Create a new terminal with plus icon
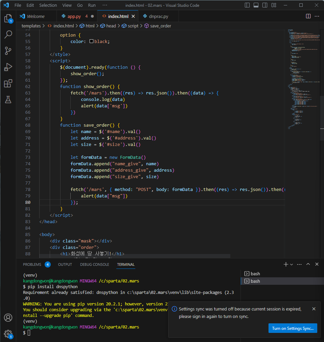This screenshot has width=324, height=342. pyautogui.click(x=286, y=264)
